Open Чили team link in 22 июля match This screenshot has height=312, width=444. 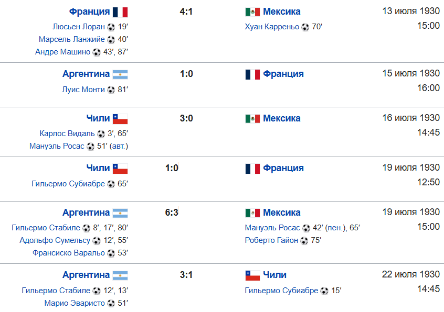point(274,275)
